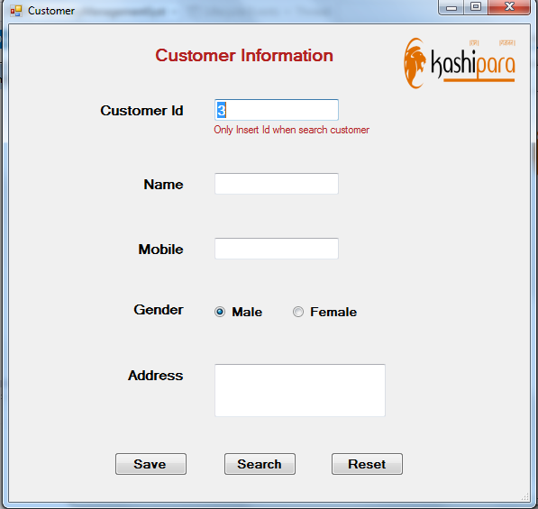Select the Female gender radio button

(x=298, y=312)
